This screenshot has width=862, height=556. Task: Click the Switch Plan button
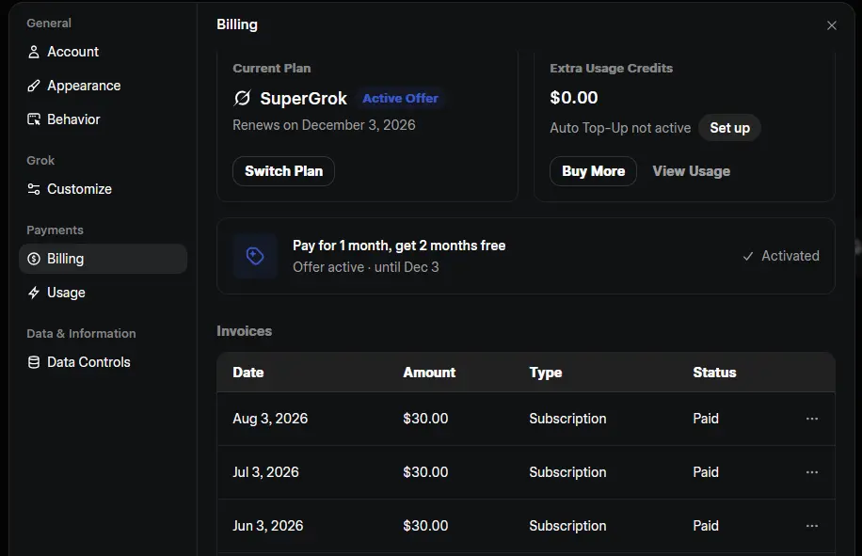(x=283, y=171)
